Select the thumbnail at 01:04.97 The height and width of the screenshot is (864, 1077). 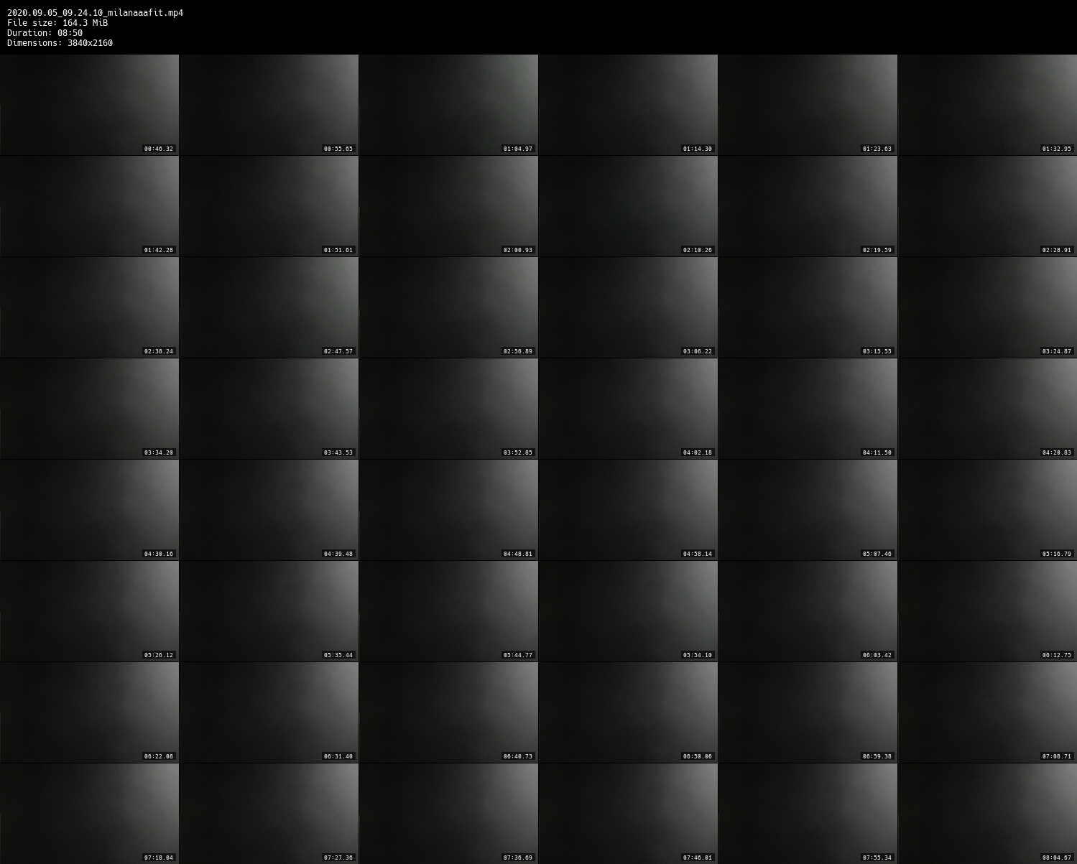pyautogui.click(x=448, y=105)
